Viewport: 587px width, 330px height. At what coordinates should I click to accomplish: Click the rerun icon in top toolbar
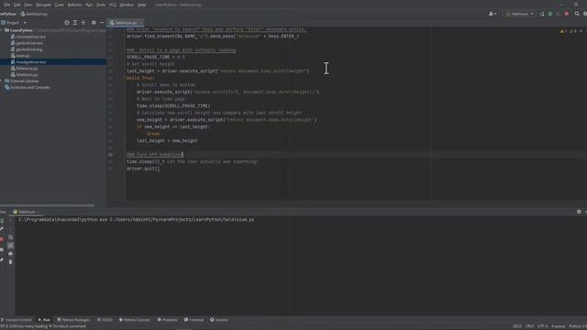tap(542, 14)
